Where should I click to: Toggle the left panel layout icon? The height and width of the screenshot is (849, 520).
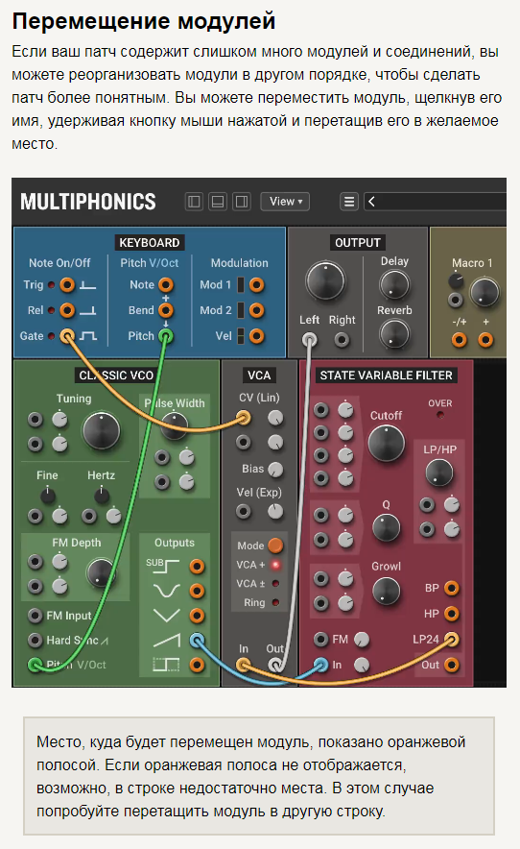tap(194, 202)
